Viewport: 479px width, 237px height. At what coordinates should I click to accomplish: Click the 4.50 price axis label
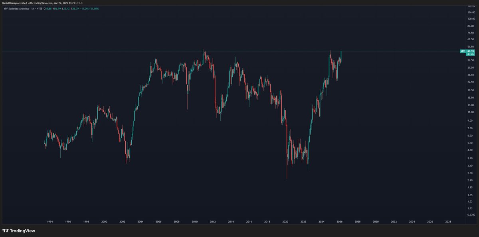coord(470,150)
